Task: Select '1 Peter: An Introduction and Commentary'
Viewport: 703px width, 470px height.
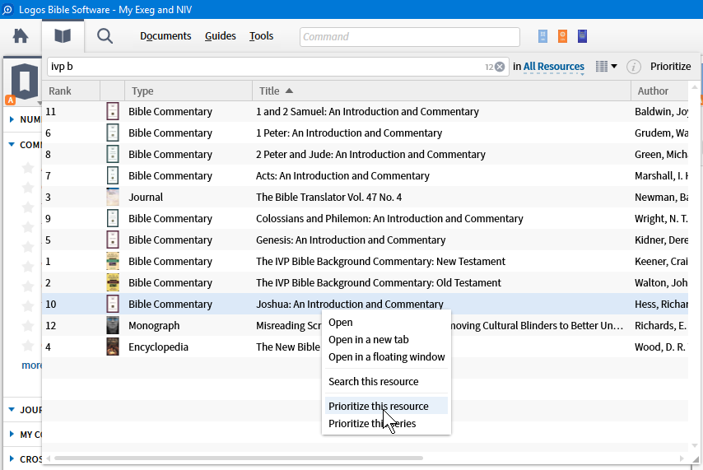Action: coord(349,133)
